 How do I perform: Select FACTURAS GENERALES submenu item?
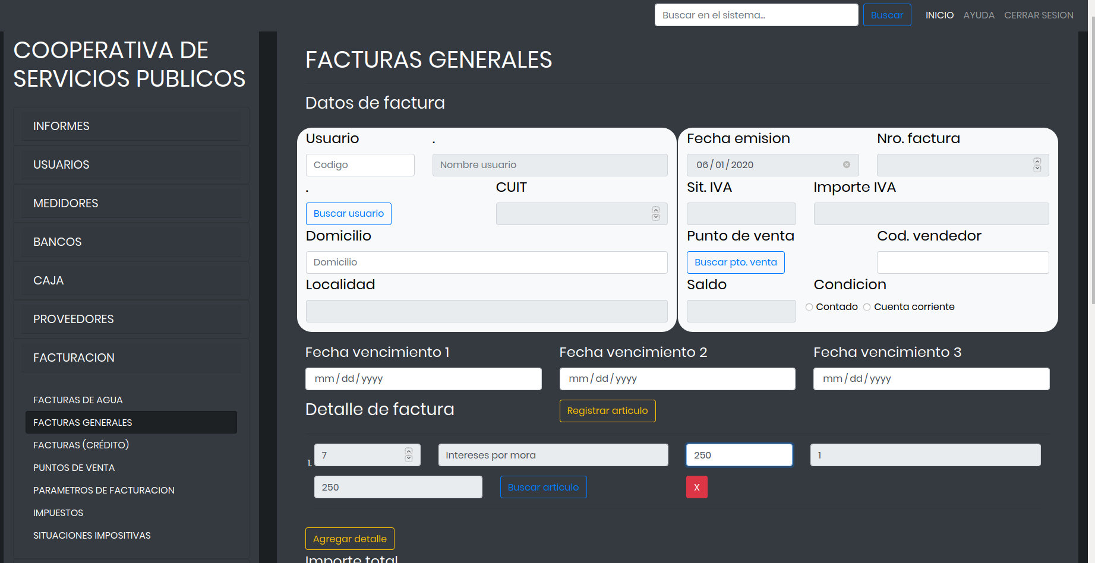(131, 422)
